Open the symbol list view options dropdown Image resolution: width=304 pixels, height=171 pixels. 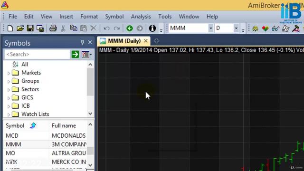coord(86,54)
